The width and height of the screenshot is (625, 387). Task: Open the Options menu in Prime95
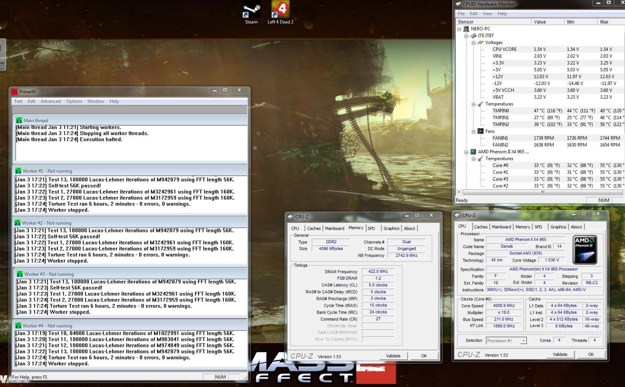pos(74,101)
